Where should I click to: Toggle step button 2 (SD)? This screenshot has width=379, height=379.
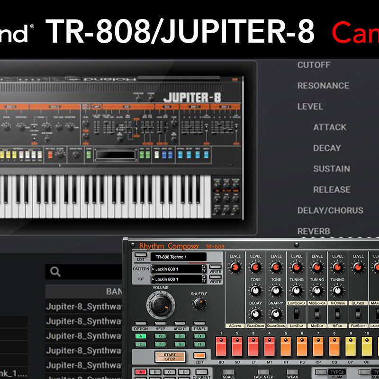[237, 347]
